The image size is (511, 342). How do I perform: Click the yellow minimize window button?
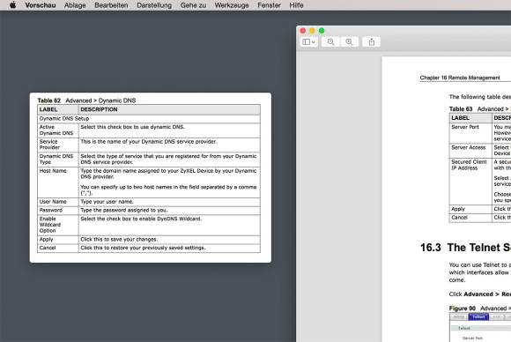click(x=312, y=31)
